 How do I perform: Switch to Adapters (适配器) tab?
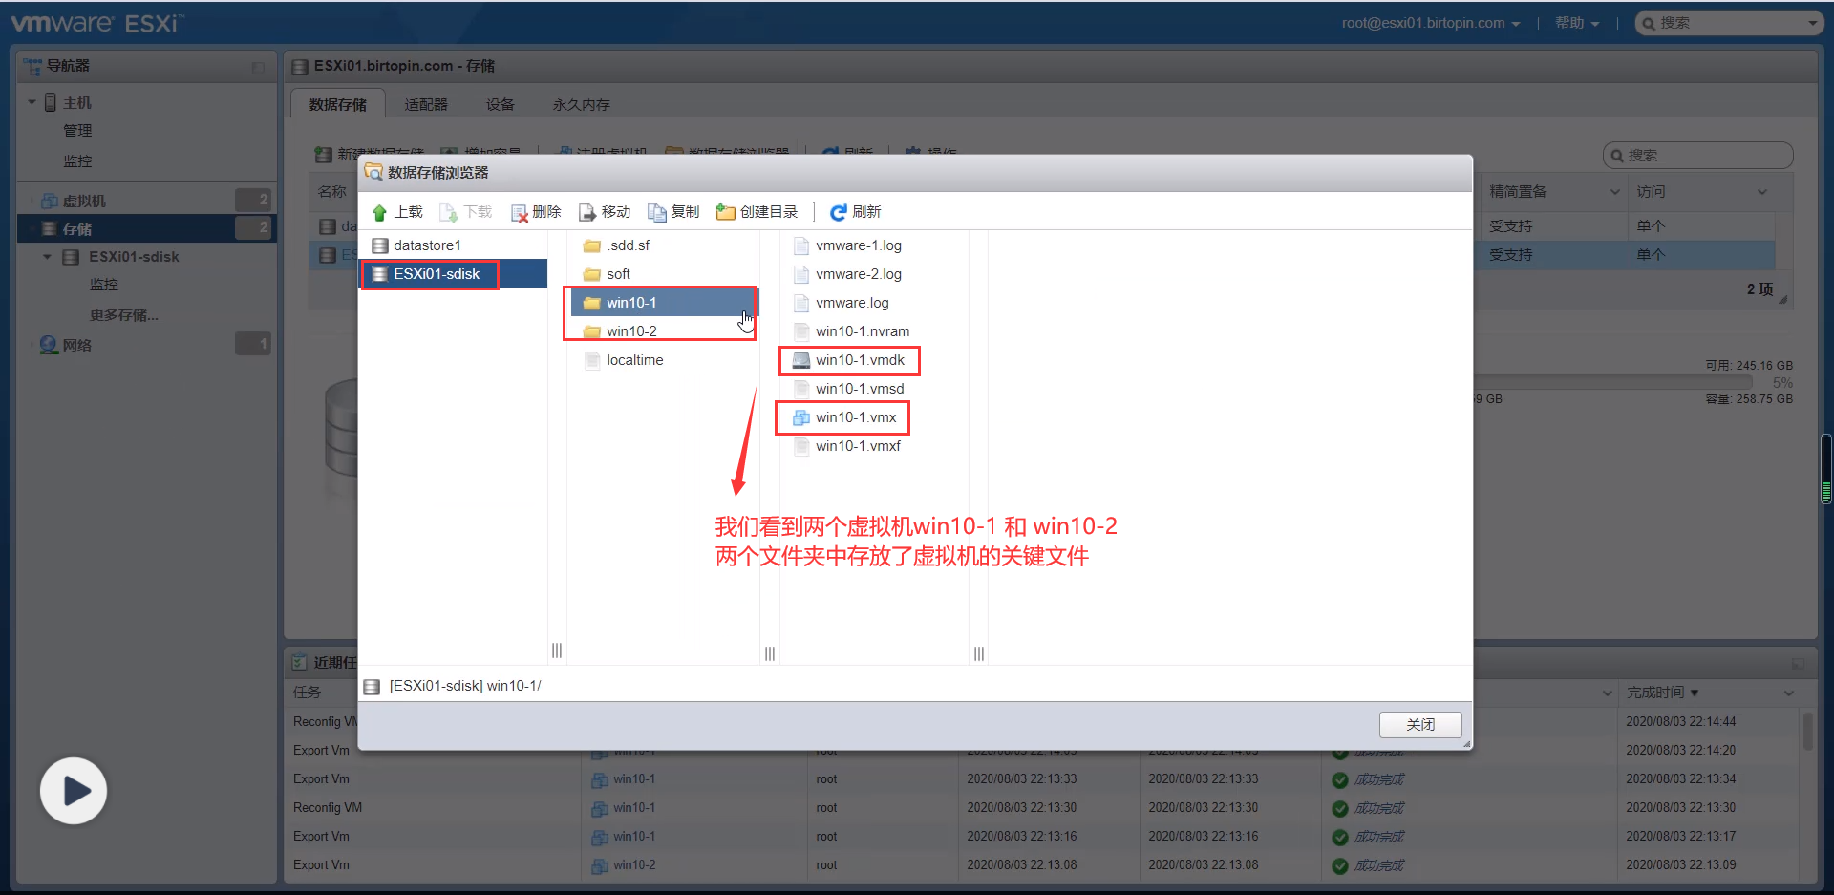[426, 104]
